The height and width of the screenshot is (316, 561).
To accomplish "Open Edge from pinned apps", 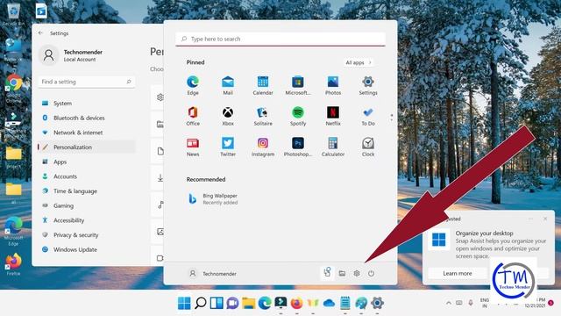I will click(193, 86).
